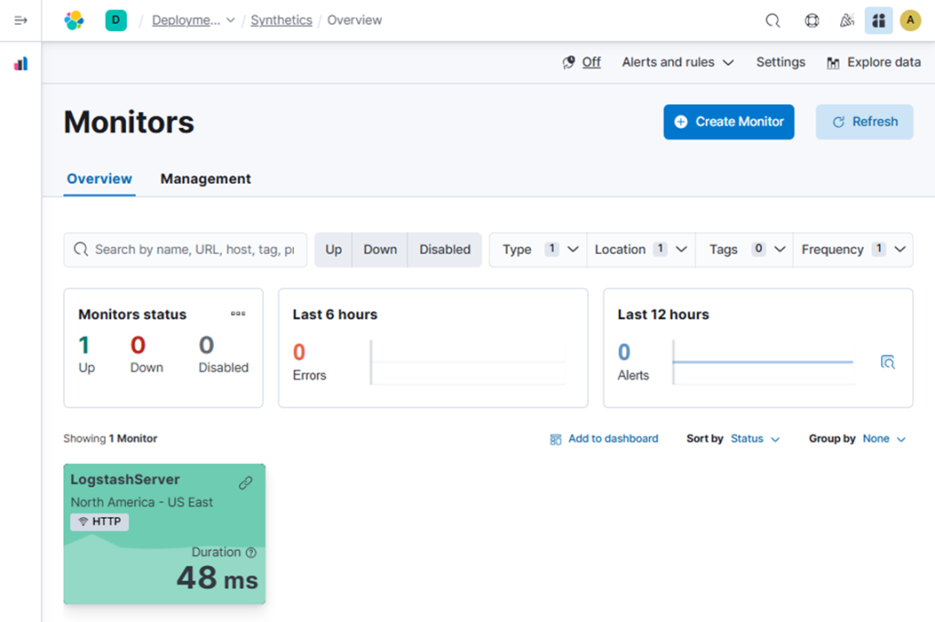Open the newsfeed celebration icon

tap(846, 20)
